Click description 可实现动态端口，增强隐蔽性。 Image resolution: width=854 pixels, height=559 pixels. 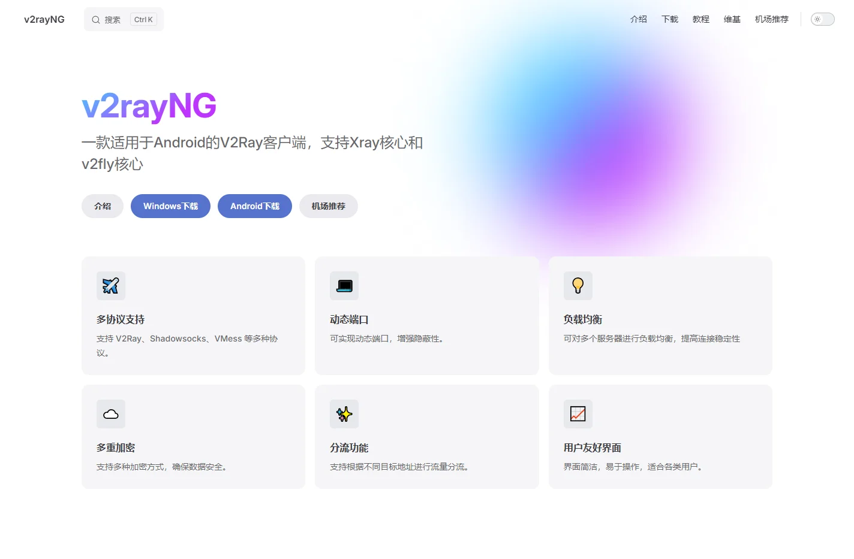click(x=388, y=339)
